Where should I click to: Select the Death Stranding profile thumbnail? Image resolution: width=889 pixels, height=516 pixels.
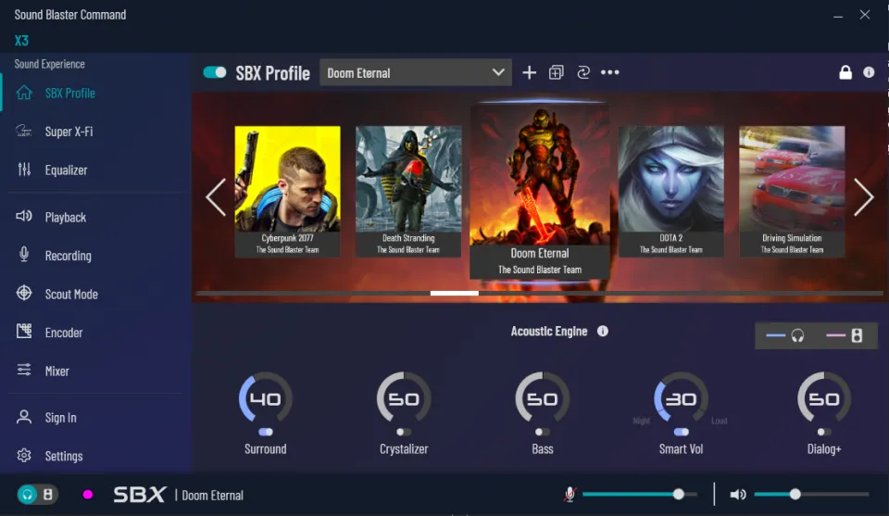coord(408,191)
